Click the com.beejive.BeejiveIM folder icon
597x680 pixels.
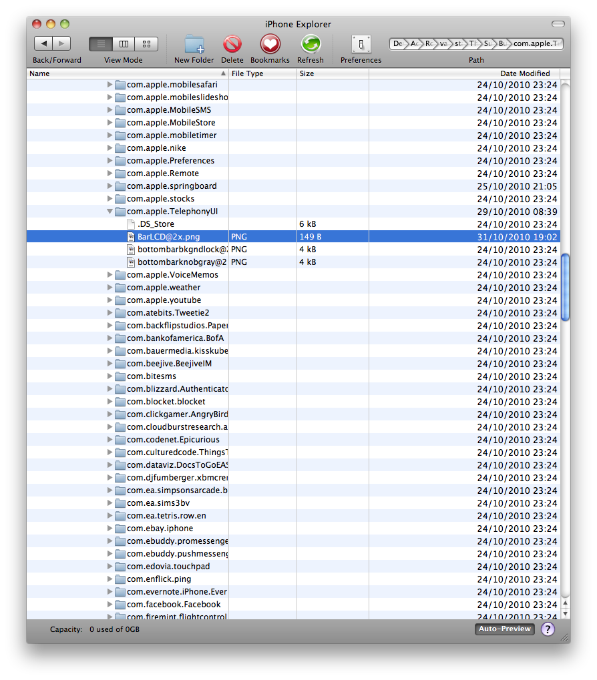click(x=120, y=364)
